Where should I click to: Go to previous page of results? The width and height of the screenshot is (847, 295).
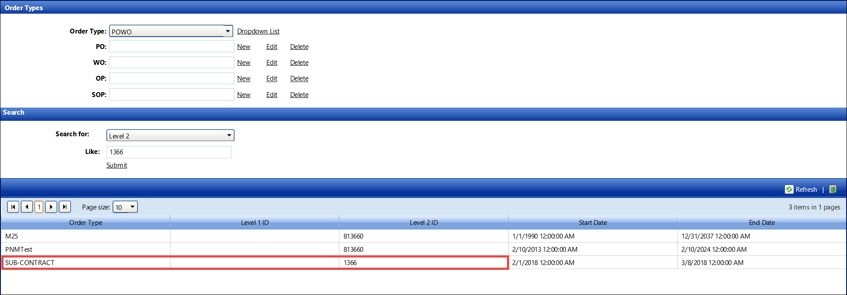[x=27, y=207]
